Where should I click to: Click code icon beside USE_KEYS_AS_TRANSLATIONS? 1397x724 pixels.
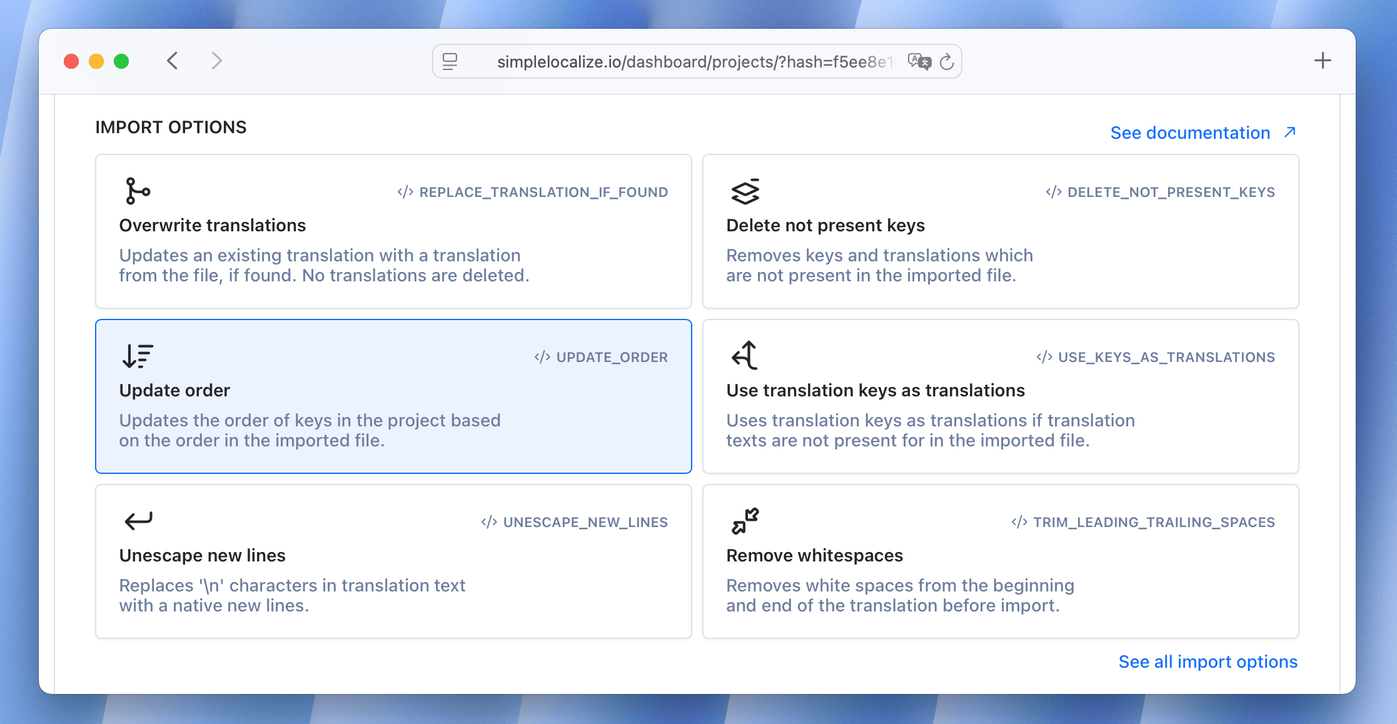[1044, 357]
